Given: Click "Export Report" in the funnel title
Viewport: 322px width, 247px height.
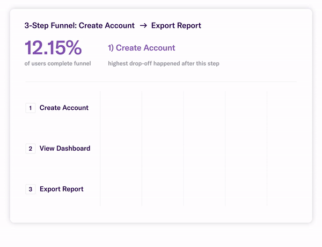Looking at the screenshot, I should tap(176, 26).
